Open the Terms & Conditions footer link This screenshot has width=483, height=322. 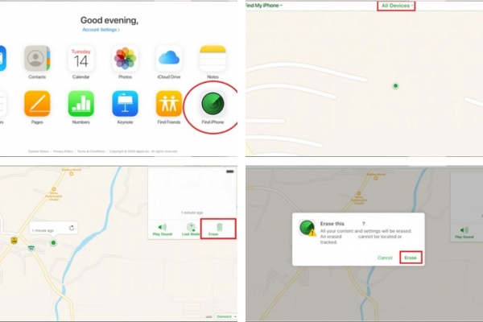coord(91,151)
